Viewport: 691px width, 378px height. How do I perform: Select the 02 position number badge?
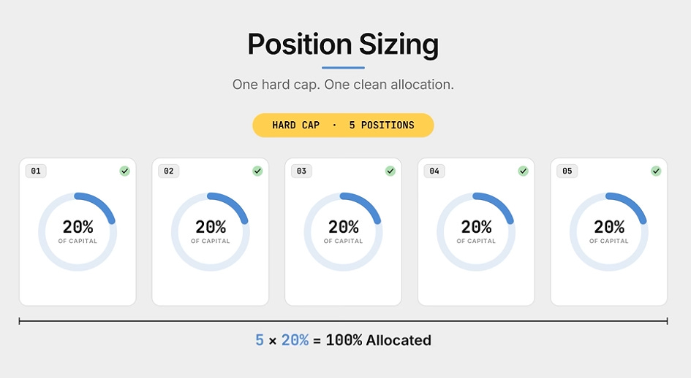pyautogui.click(x=169, y=171)
